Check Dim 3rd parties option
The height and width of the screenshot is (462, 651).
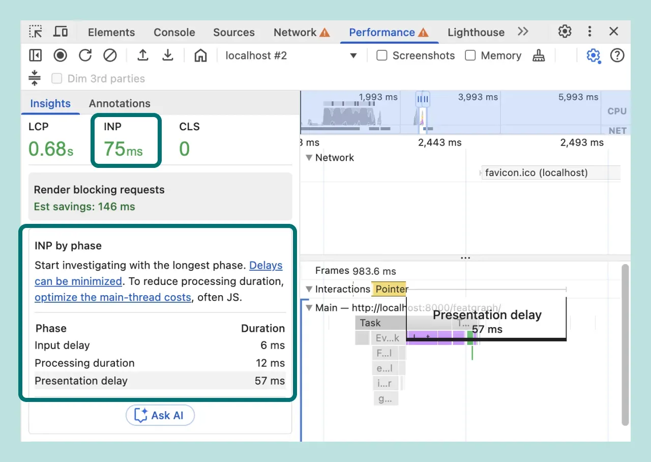pos(56,78)
